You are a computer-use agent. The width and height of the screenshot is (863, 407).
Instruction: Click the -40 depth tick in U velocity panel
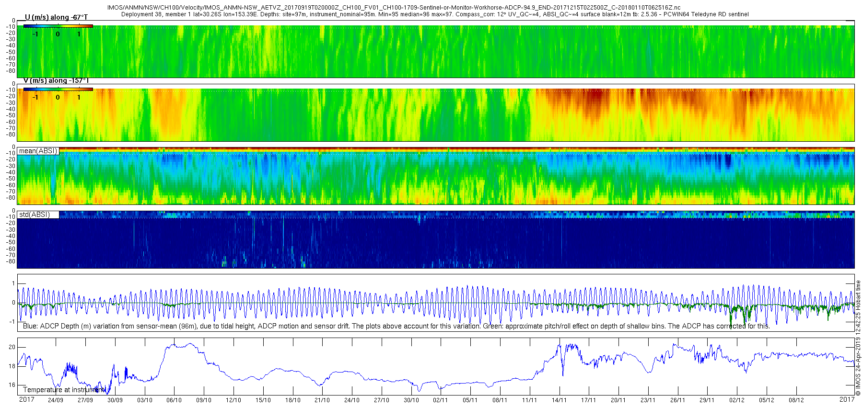[x=10, y=46]
